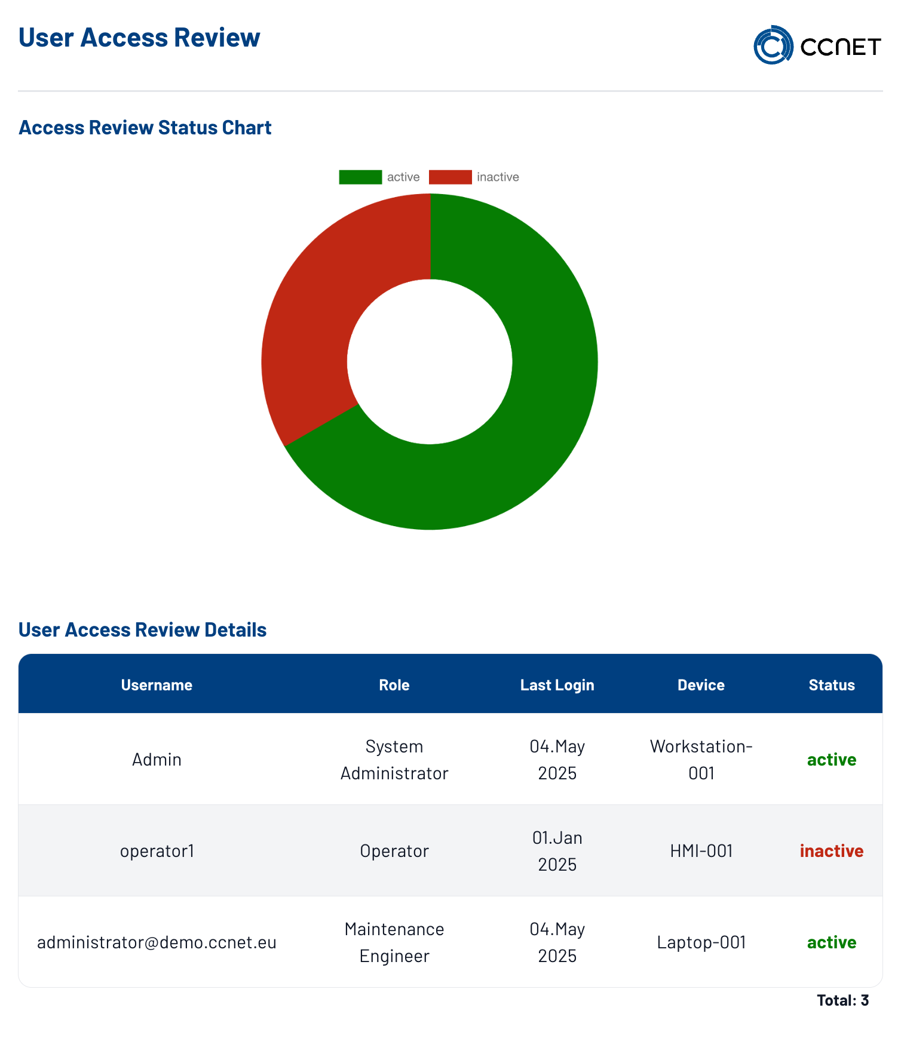901x1060 pixels.
Task: Click the 'inactive' legend label
Action: click(x=498, y=177)
